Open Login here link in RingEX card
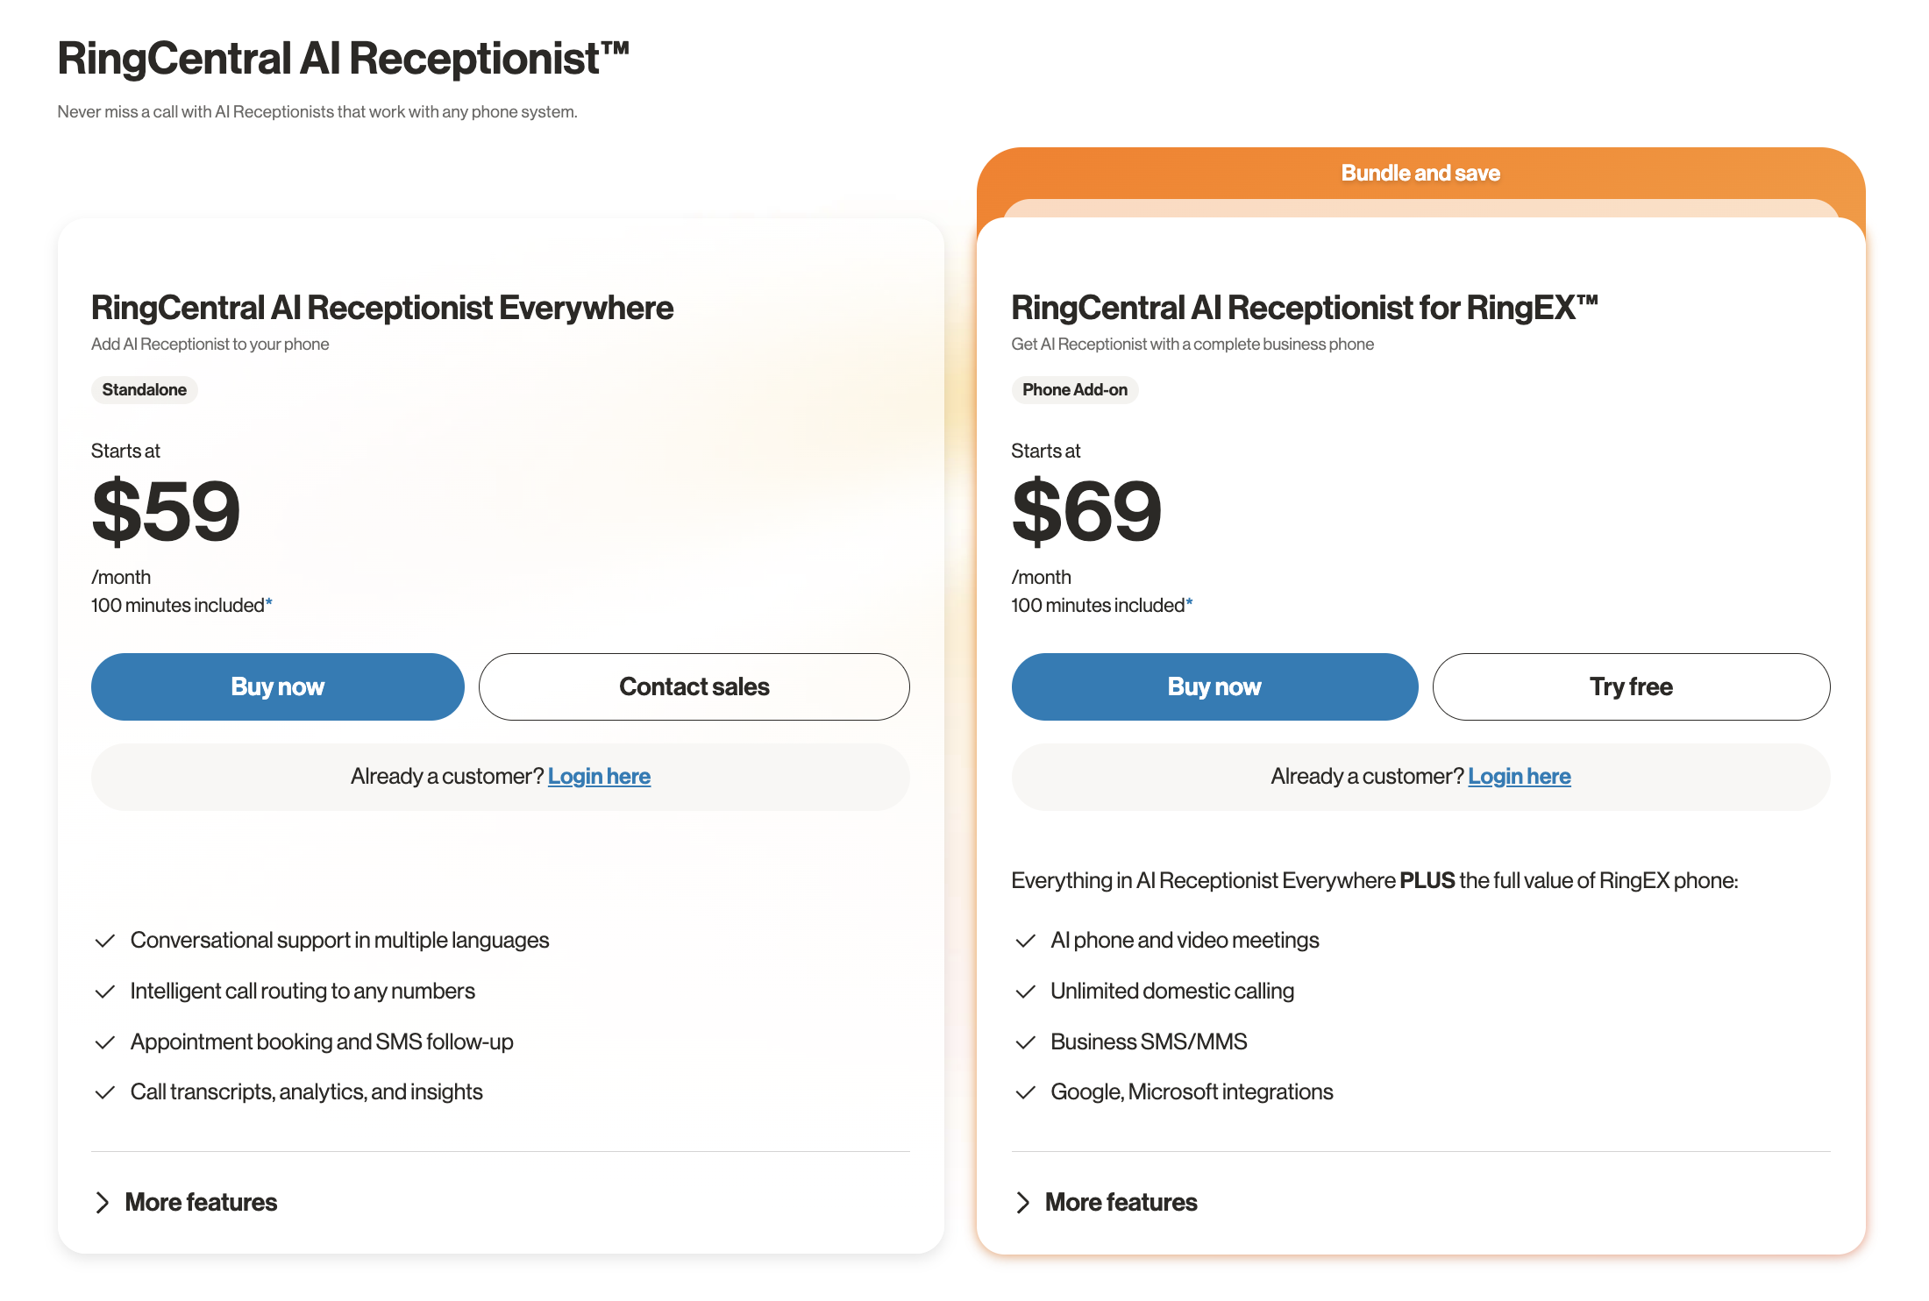 (x=1520, y=777)
